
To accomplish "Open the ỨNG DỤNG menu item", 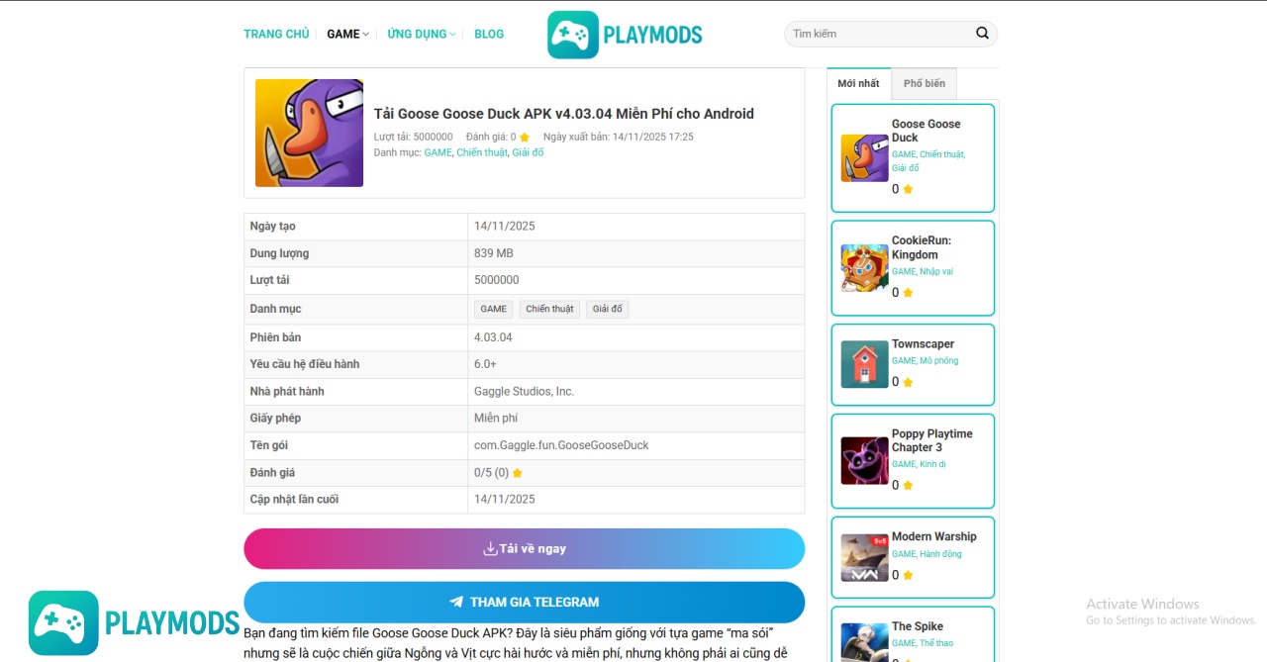I will coord(417,34).
